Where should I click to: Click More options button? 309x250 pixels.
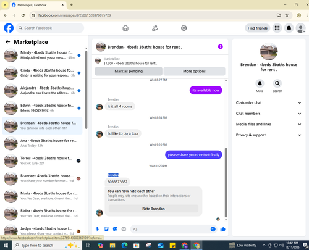pos(194,71)
